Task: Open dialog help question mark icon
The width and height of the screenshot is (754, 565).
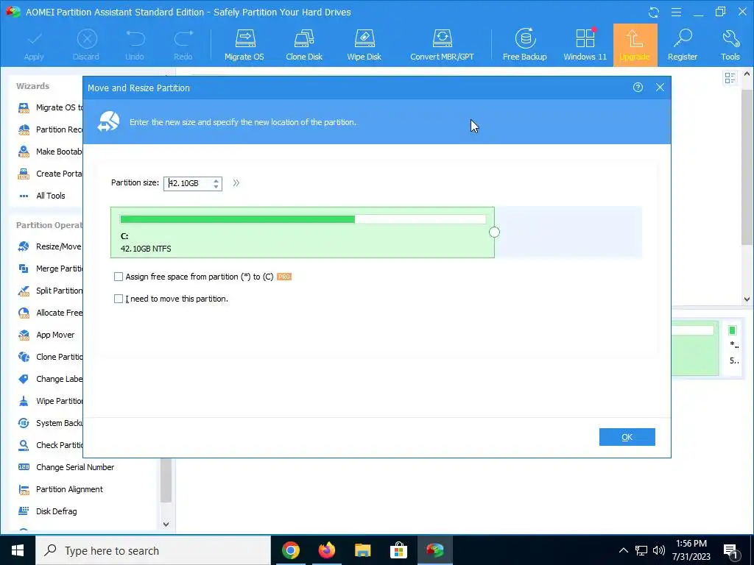Action: 638,88
